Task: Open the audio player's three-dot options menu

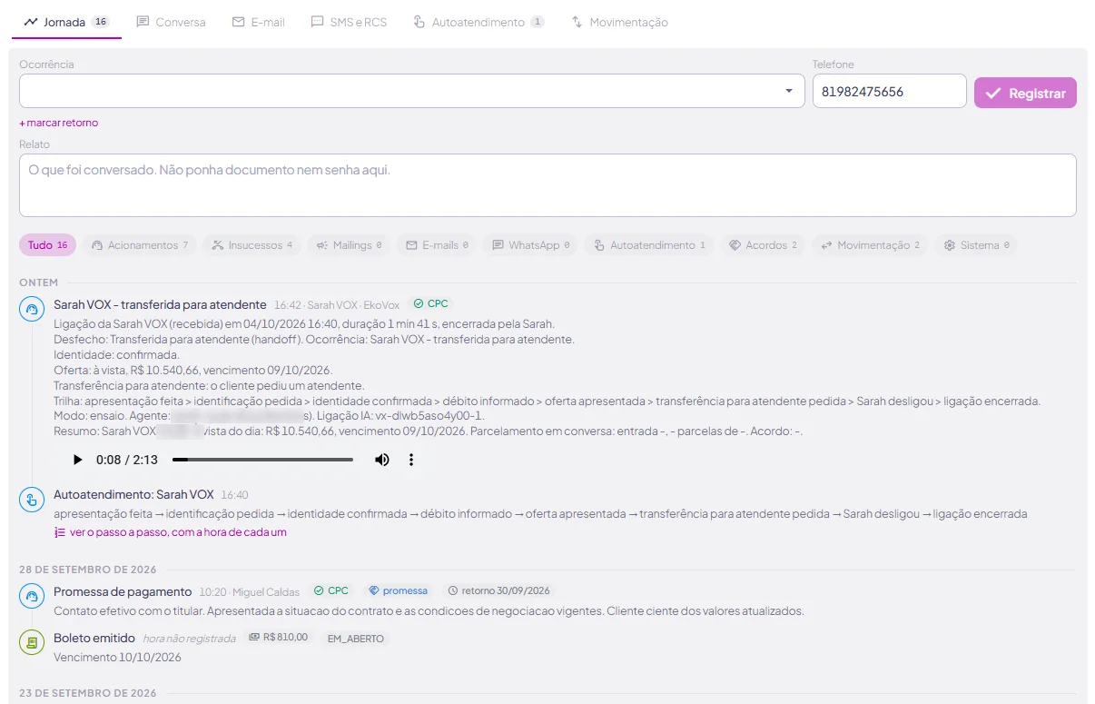Action: tap(411, 460)
